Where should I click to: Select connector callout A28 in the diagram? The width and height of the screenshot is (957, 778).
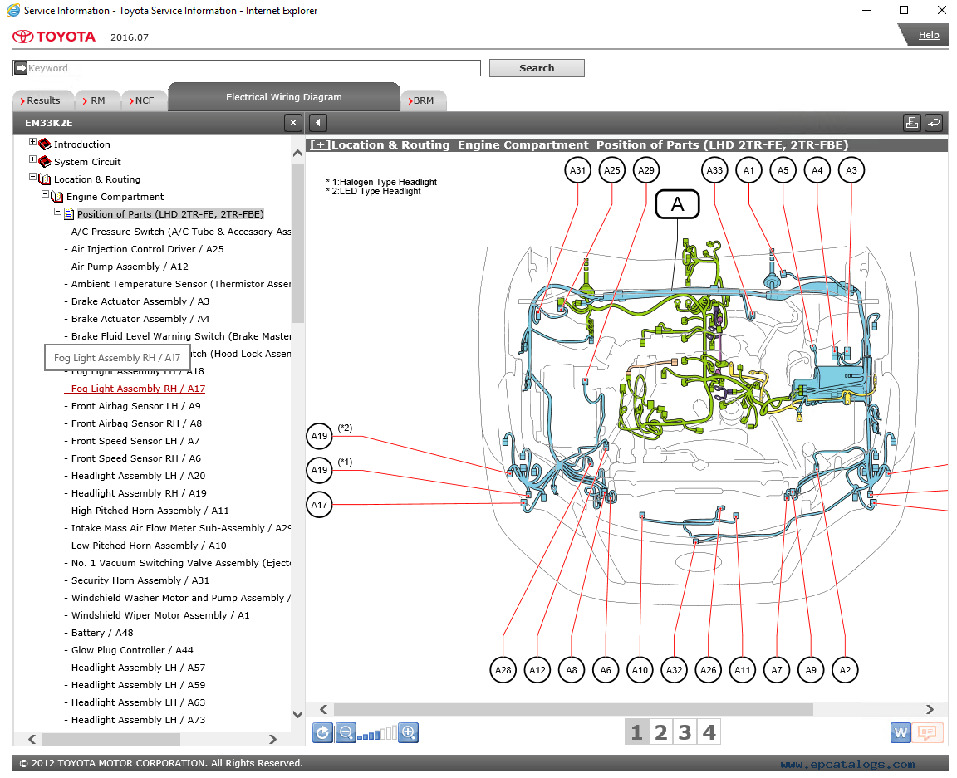click(x=503, y=670)
